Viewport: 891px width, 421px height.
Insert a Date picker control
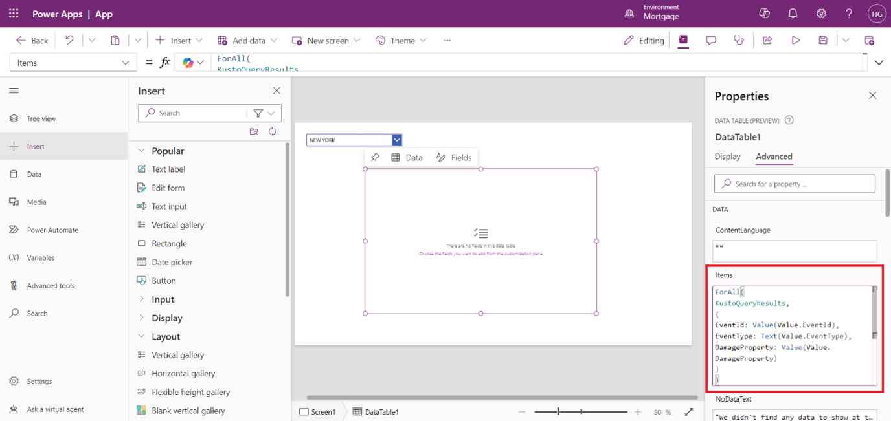coord(172,262)
